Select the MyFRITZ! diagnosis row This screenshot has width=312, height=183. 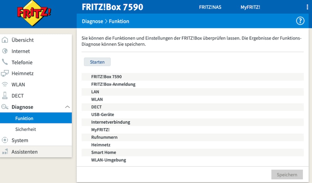(x=192, y=130)
